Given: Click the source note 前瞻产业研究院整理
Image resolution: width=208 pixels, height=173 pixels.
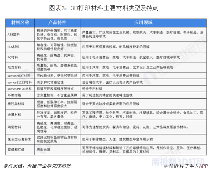Looking at the screenshot, I should [49, 166].
